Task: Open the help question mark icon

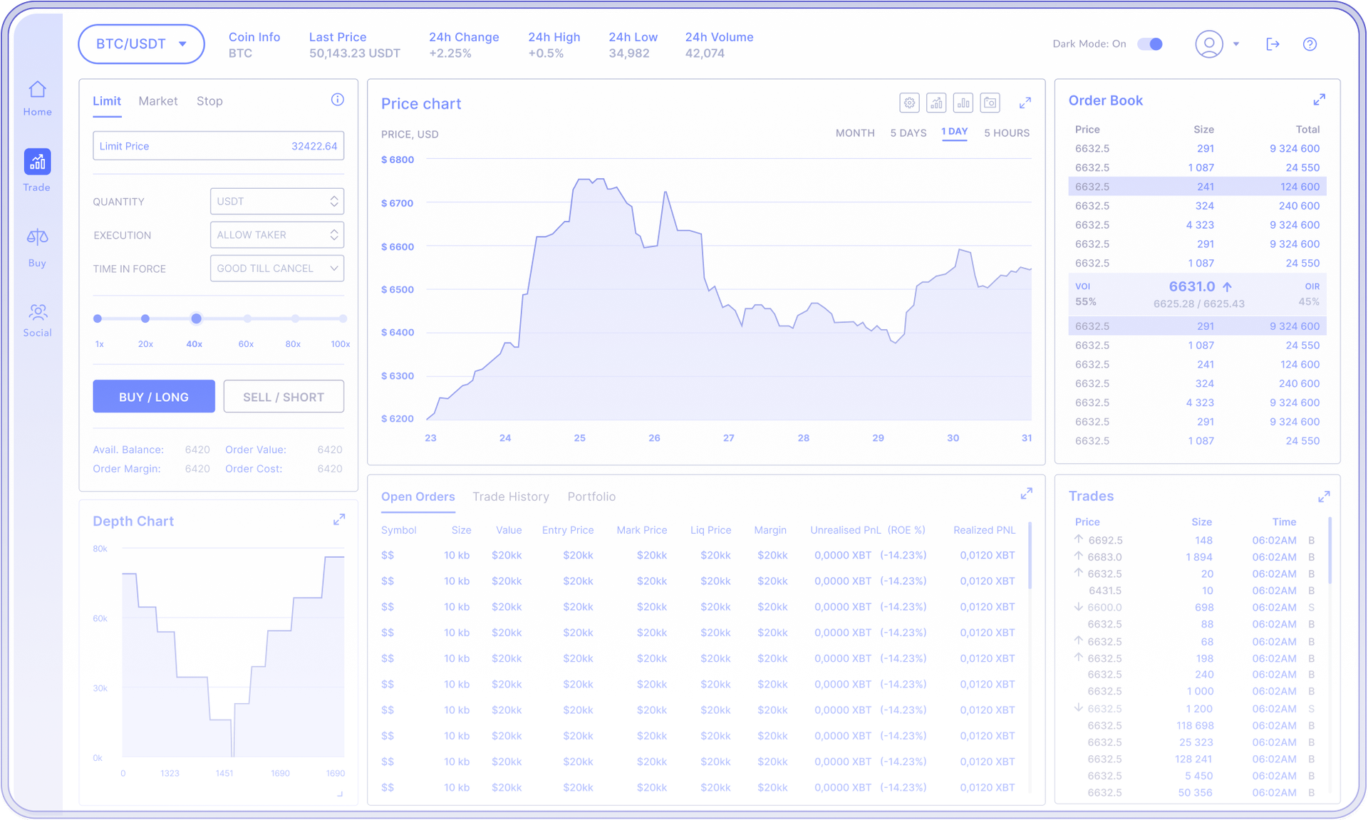Action: [1311, 44]
